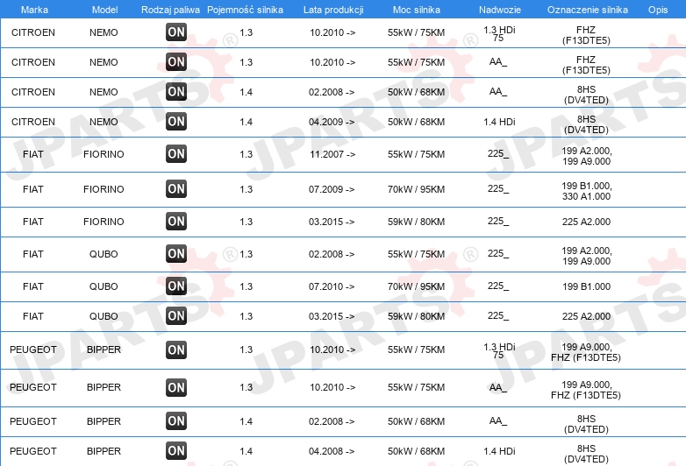686x466 pixels.
Task: Click FIORINO in the 11.2007 row
Action: [x=104, y=154]
